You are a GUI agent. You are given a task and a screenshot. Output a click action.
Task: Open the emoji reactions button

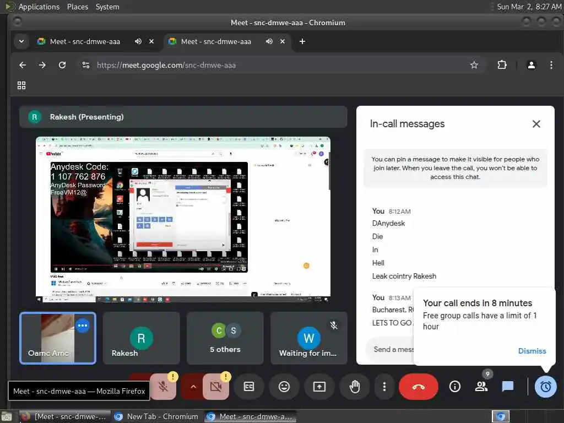(284, 387)
